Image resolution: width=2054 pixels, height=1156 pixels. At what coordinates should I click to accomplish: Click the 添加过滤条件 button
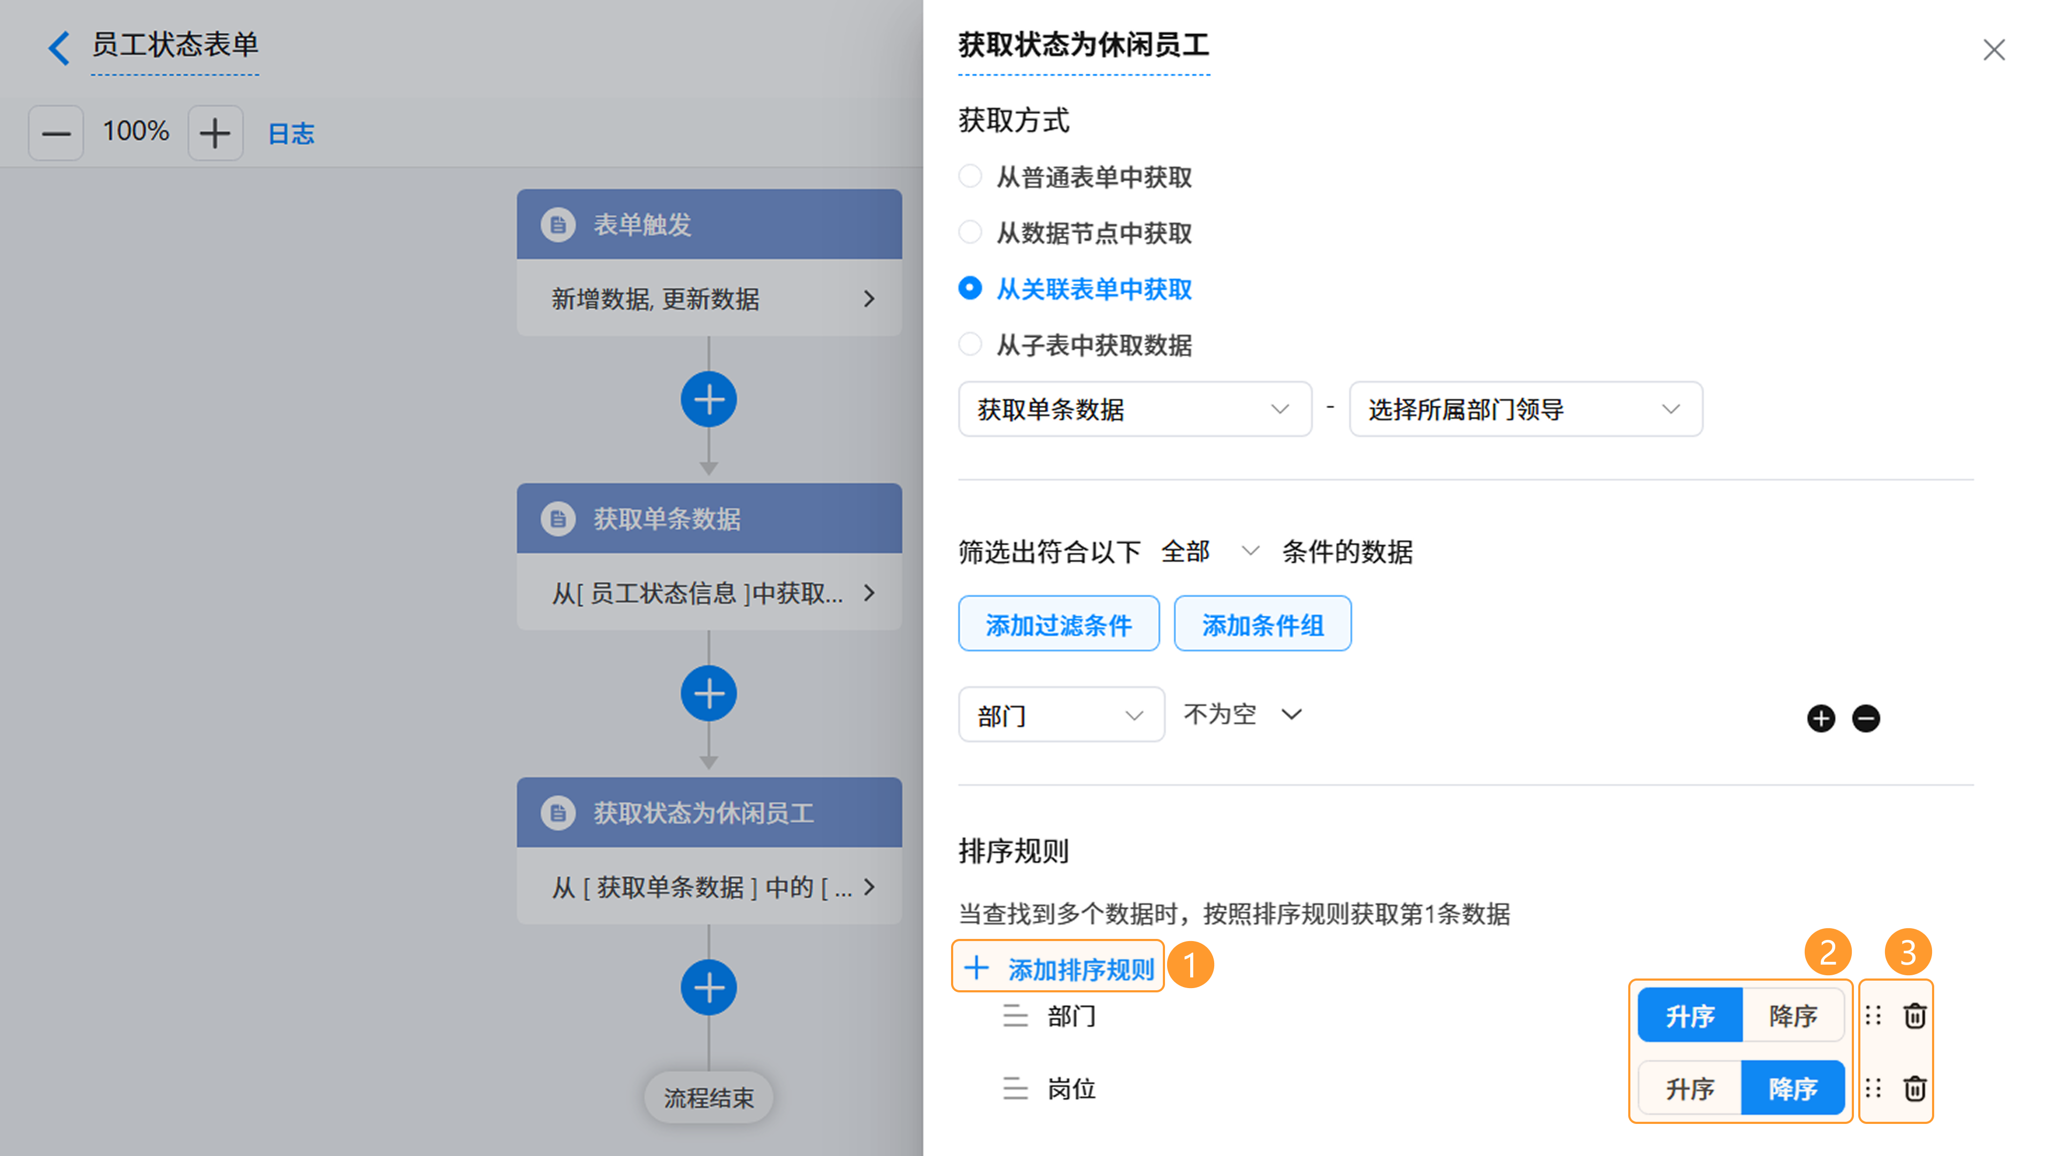click(1059, 623)
